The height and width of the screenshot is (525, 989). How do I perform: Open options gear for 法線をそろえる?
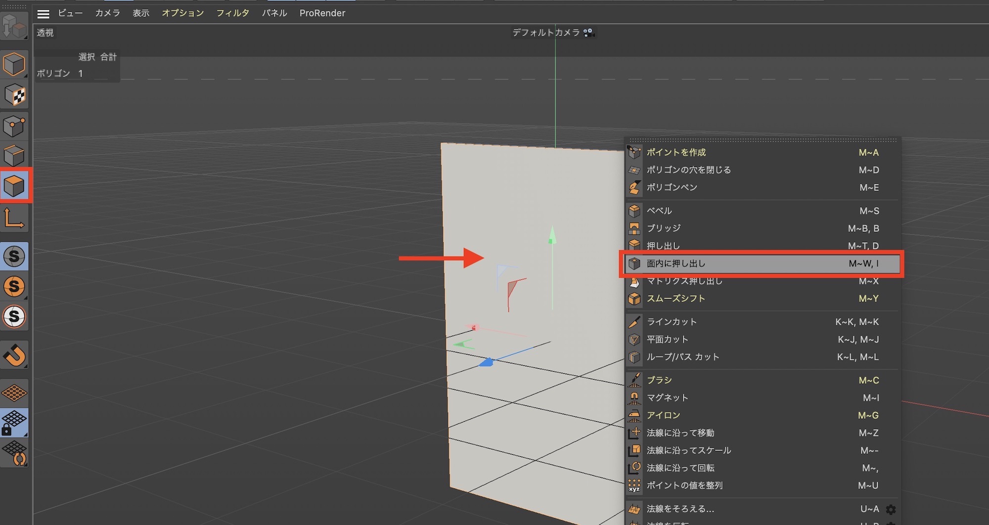[891, 509]
